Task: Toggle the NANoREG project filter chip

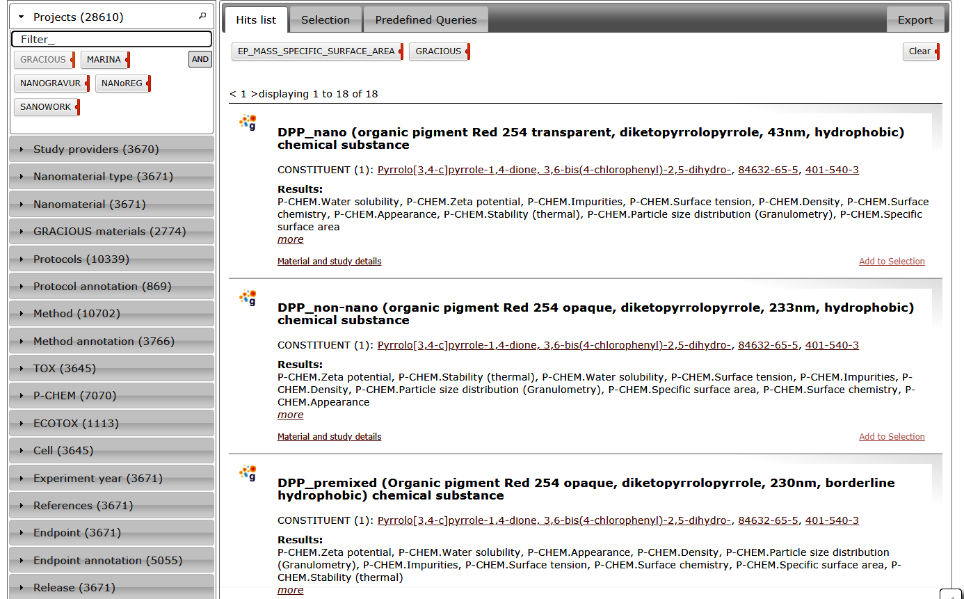Action: 121,83
